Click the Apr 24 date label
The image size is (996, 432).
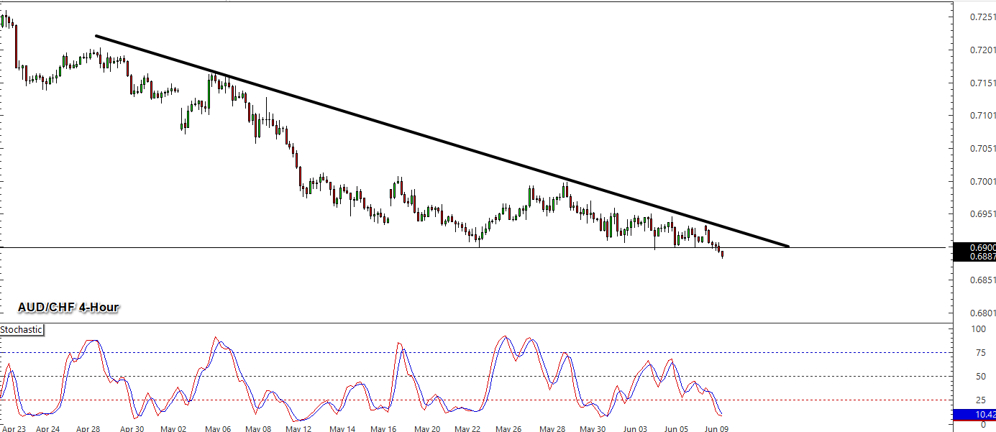(x=47, y=428)
